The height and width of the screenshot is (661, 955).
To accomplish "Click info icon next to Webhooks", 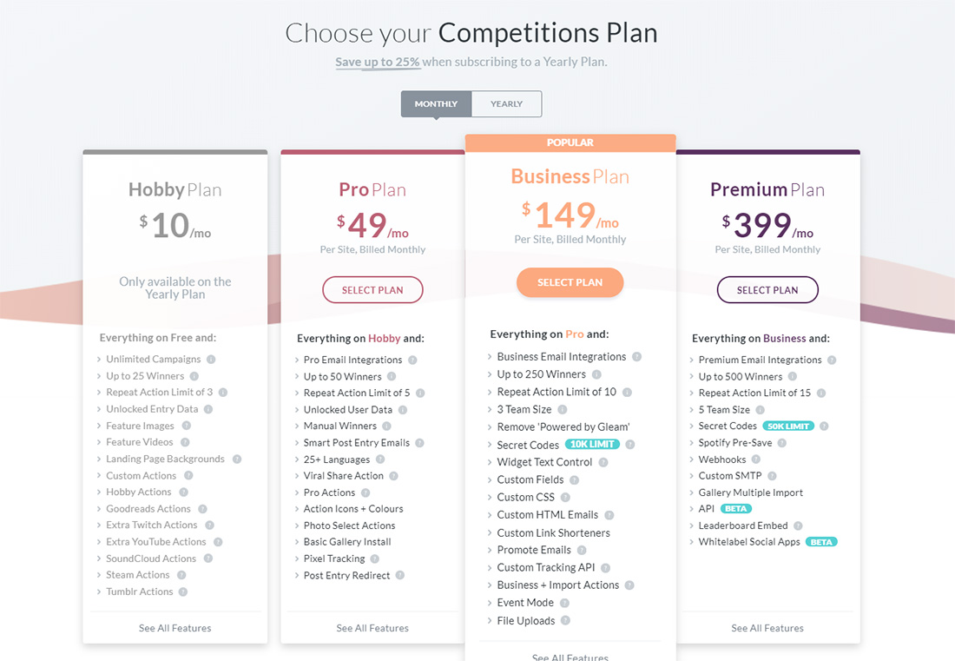I will 756,459.
